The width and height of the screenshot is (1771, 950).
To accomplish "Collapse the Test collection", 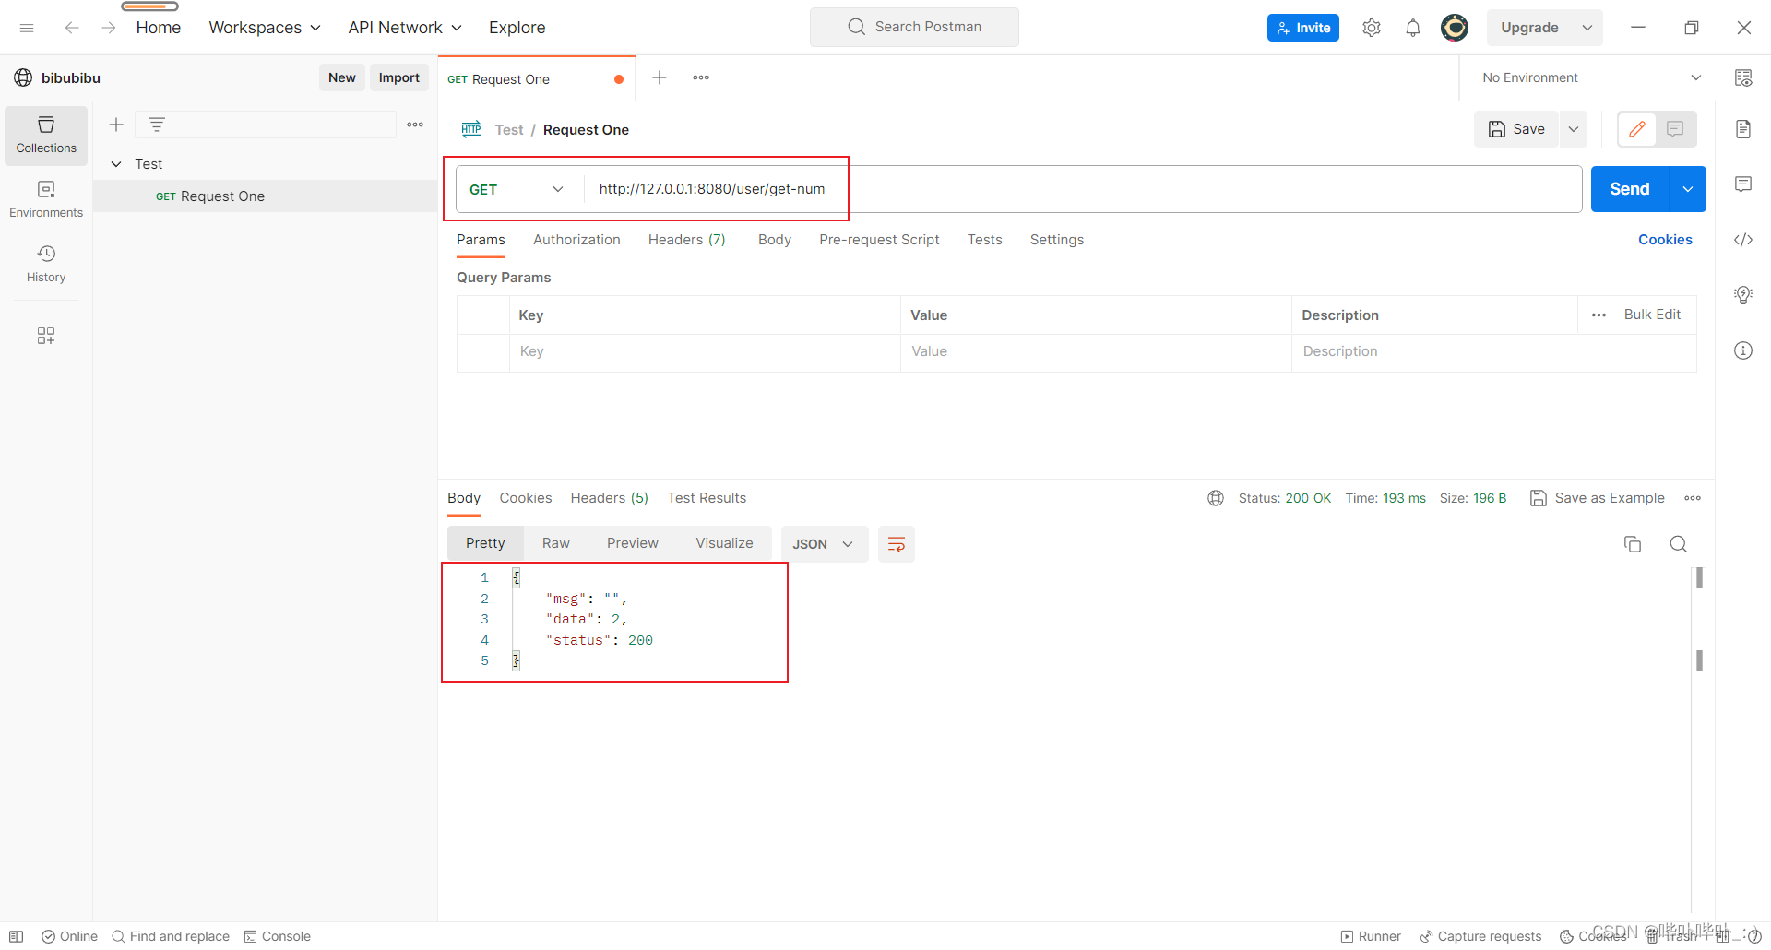I will (116, 164).
